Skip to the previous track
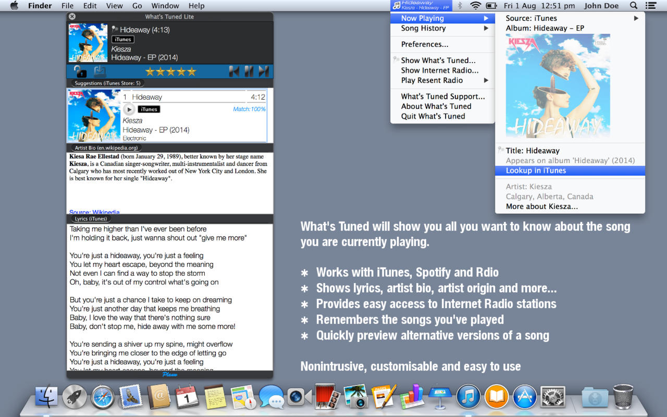 coord(234,71)
